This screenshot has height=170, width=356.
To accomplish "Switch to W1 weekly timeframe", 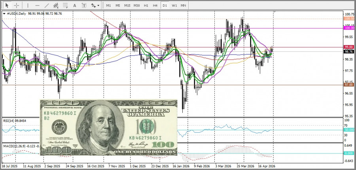I will point(174,5).
